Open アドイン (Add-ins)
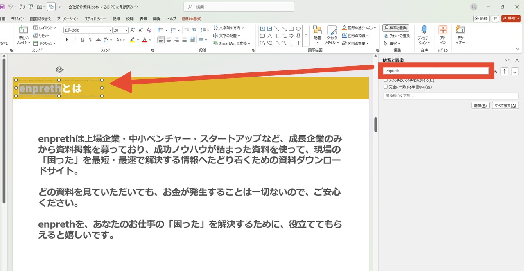524x271 pixels. [443, 35]
